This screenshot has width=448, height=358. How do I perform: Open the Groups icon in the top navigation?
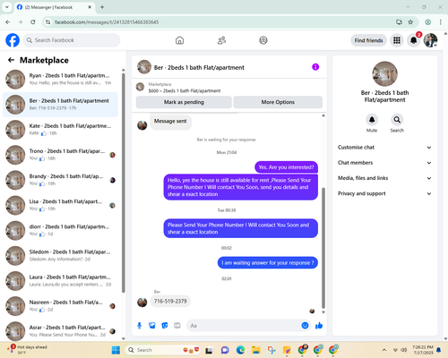pos(263,40)
